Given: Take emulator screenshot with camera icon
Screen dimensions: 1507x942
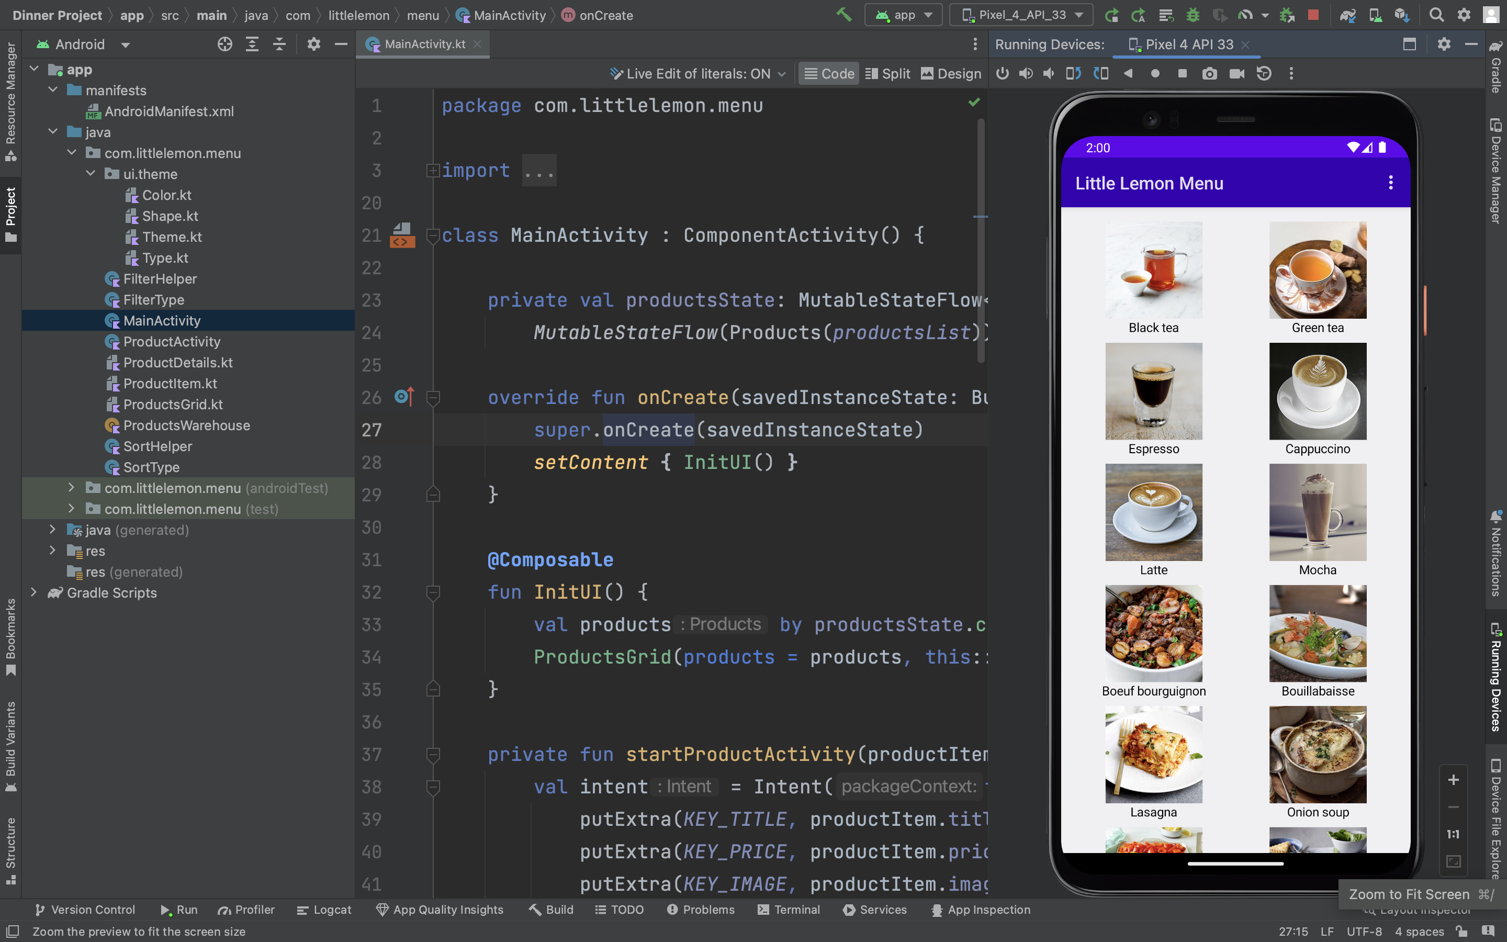Looking at the screenshot, I should point(1209,73).
